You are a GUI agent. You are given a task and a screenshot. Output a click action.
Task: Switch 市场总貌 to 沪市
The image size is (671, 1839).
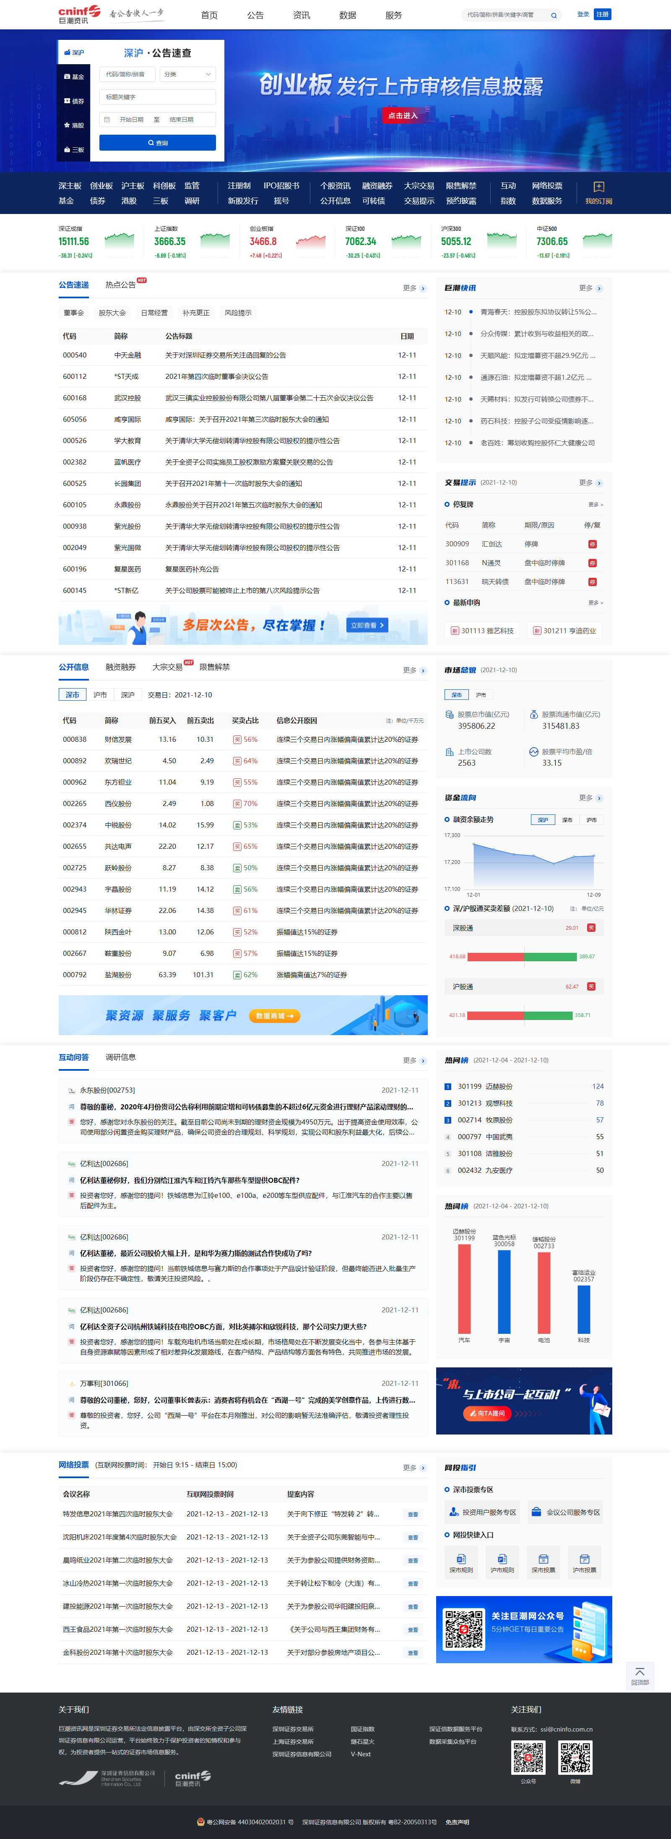coord(481,695)
